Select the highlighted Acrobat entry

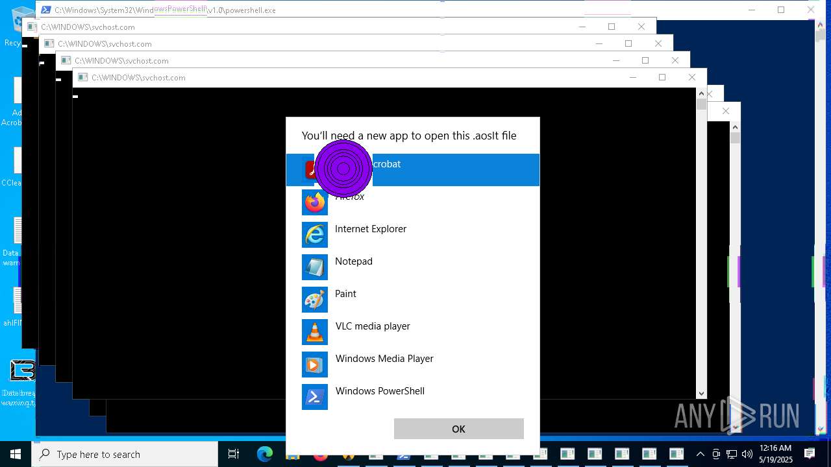(x=412, y=170)
